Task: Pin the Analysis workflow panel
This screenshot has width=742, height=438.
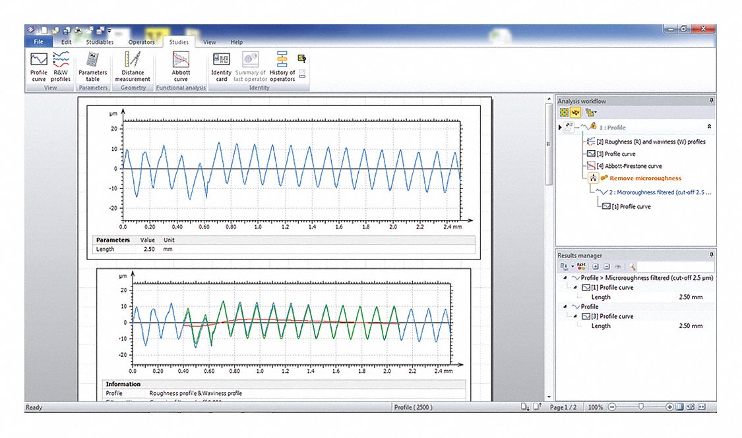Action: pyautogui.click(x=711, y=101)
